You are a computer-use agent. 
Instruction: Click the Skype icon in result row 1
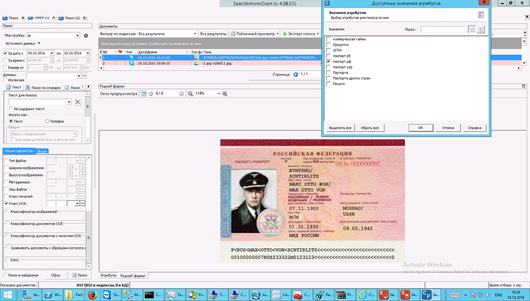tap(131, 58)
